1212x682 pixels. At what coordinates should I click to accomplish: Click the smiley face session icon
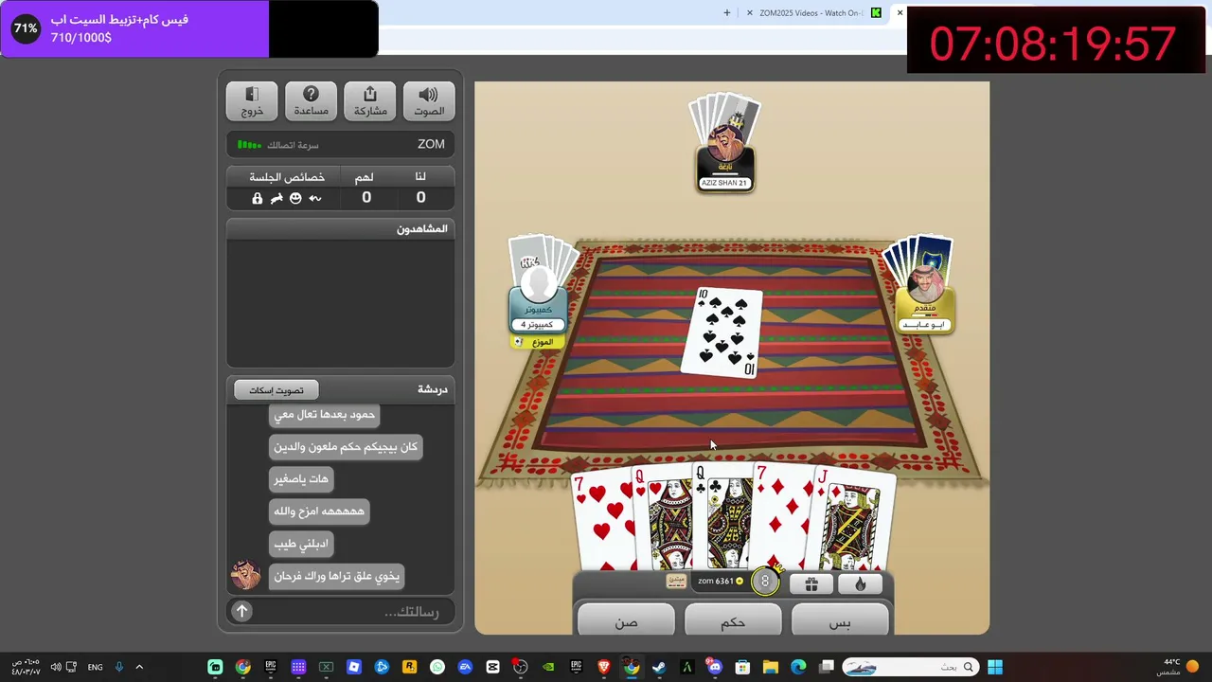295,198
